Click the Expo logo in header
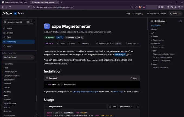 click(7, 14)
